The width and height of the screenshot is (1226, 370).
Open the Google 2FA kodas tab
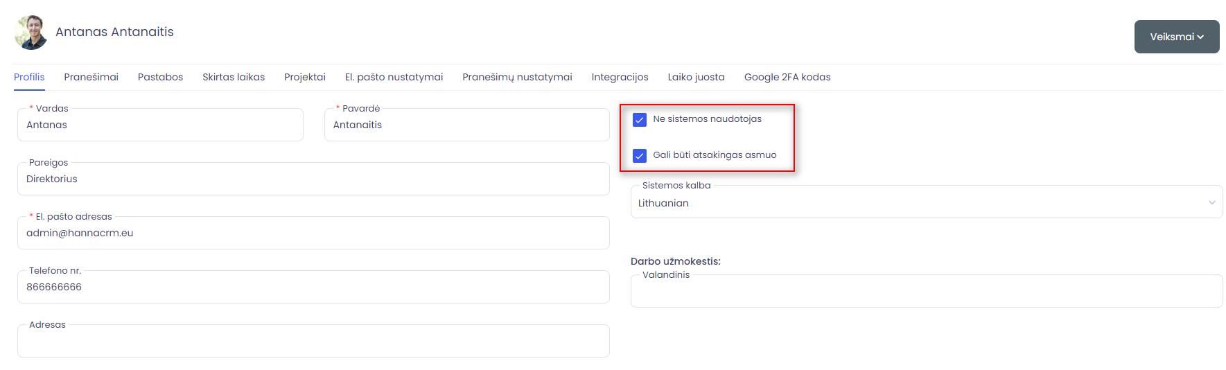point(787,77)
